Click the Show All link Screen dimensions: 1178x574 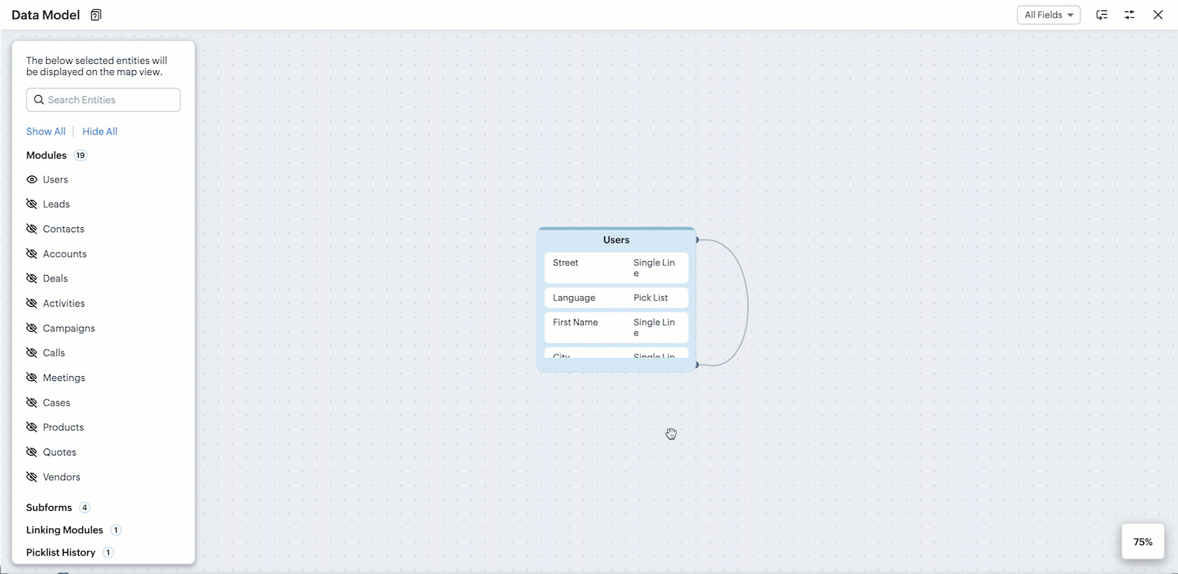(46, 131)
